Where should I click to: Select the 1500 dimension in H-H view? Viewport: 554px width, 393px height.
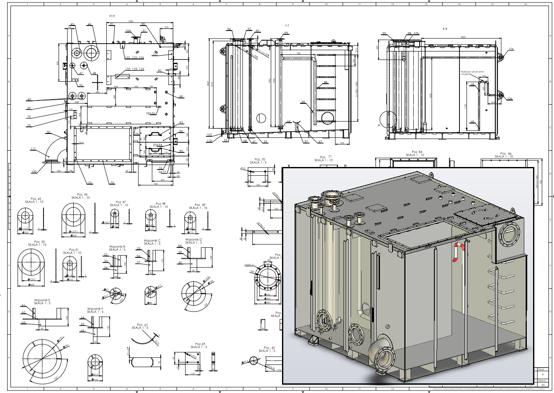[x=131, y=21]
